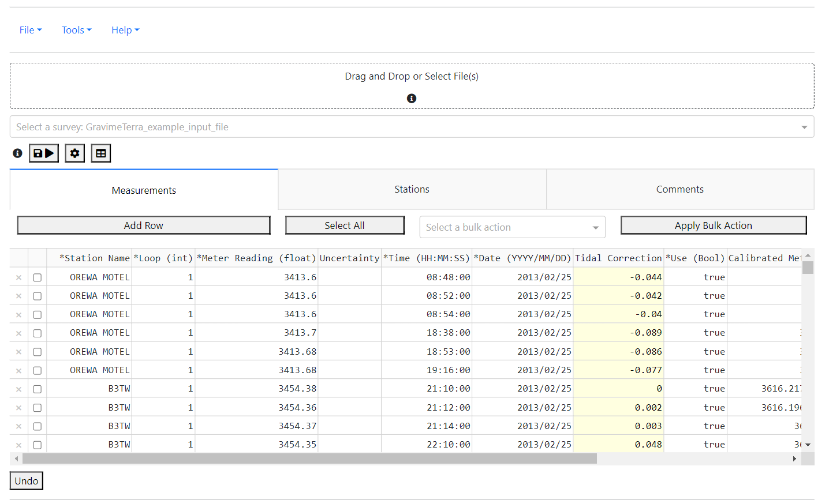Delete the OREWA MOTEL 08:48:00 row
Viewport: 829px width, 500px height.
point(18,277)
